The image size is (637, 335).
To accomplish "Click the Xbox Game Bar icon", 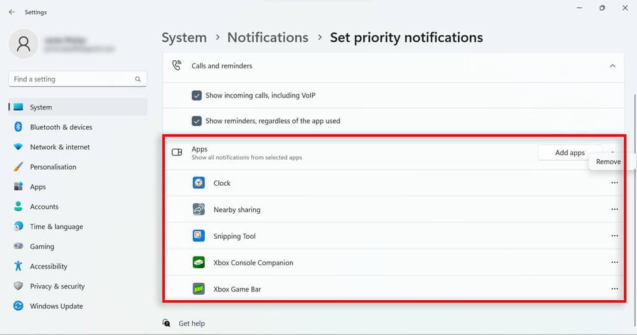I will point(198,289).
